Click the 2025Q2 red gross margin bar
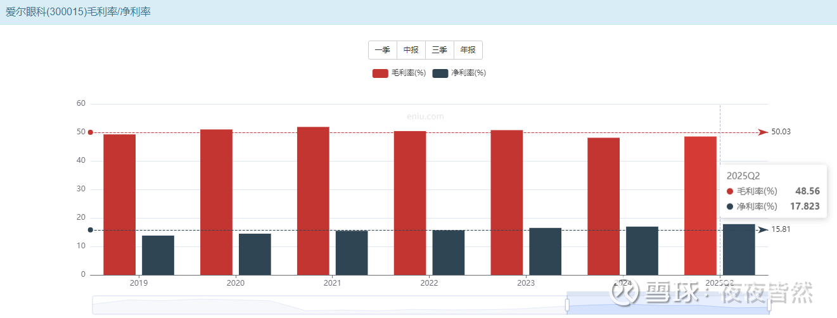This screenshot has height=318, width=837. click(x=701, y=206)
